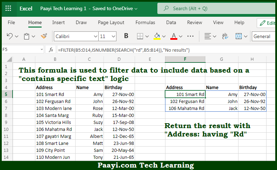Screen dimensions: 277x170
Task: Open More font options ellipsis
Action: coord(190,36)
